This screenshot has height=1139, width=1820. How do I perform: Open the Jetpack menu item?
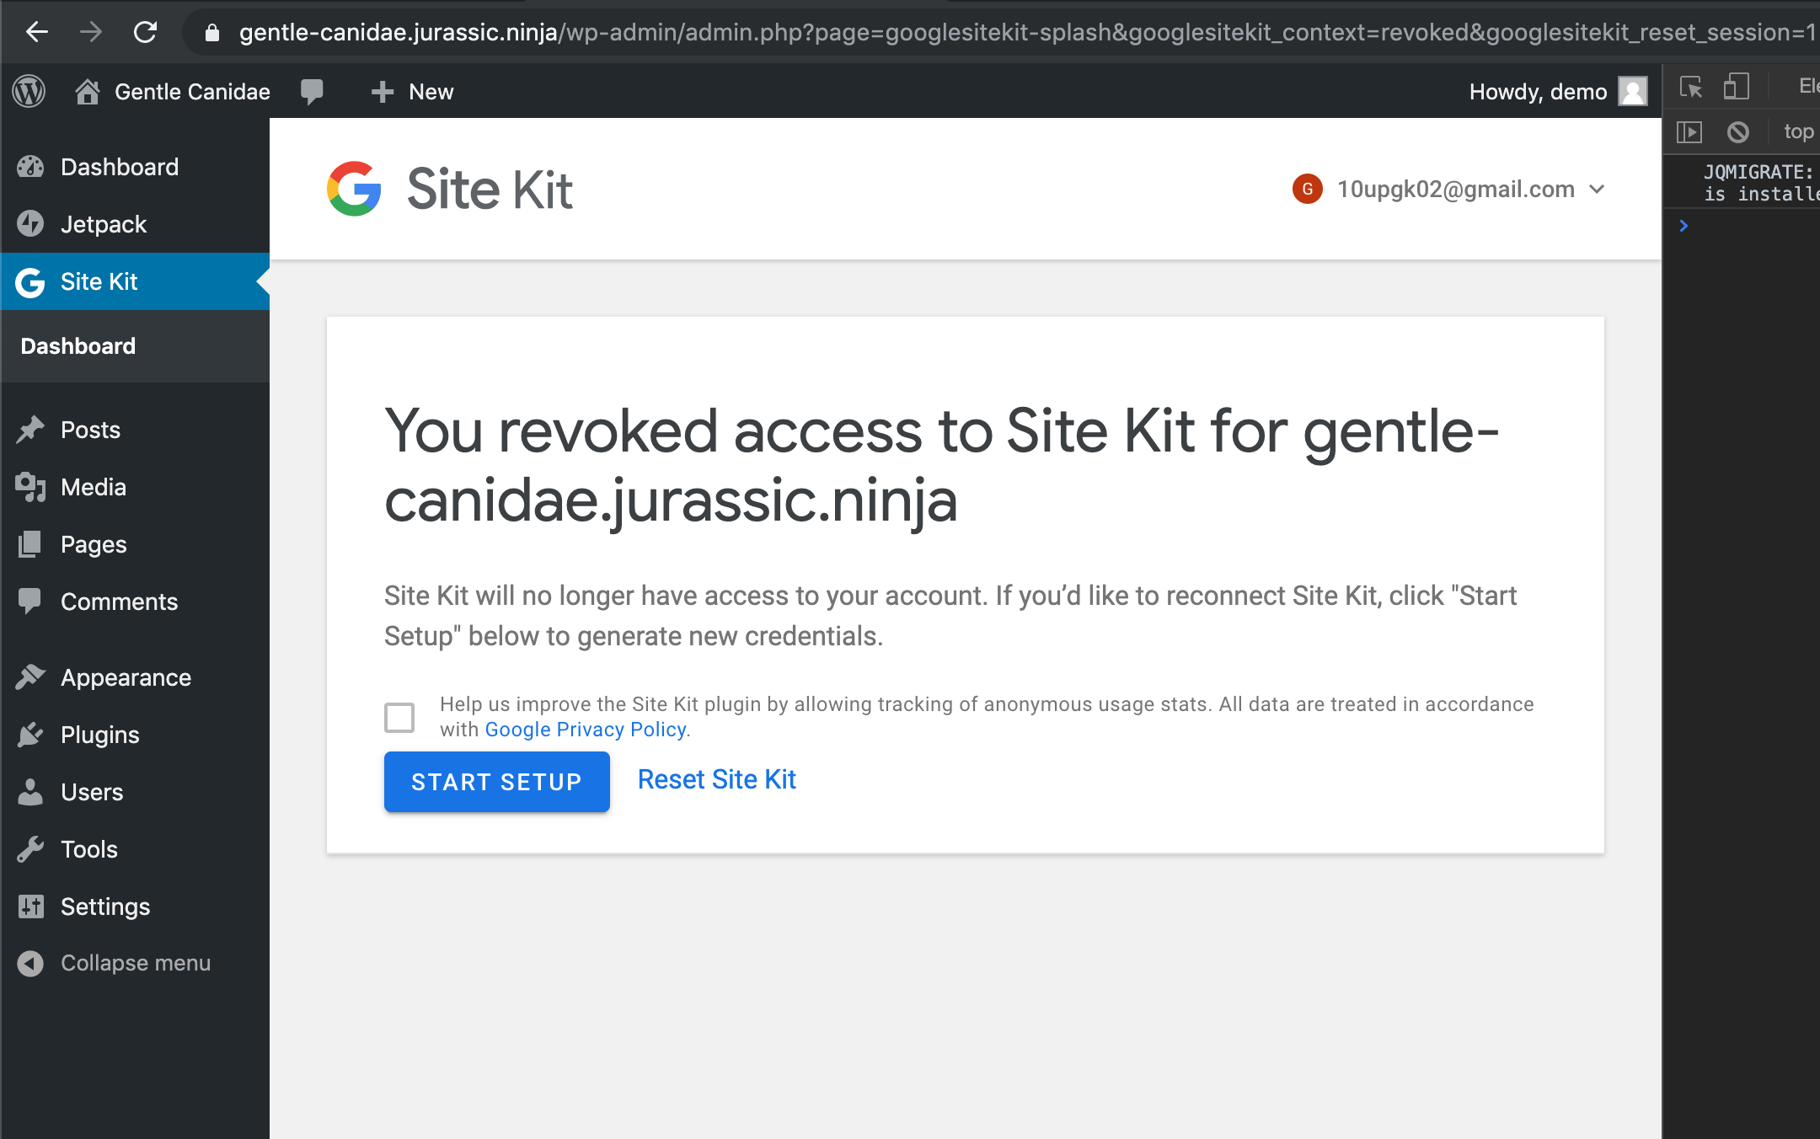[x=135, y=224]
